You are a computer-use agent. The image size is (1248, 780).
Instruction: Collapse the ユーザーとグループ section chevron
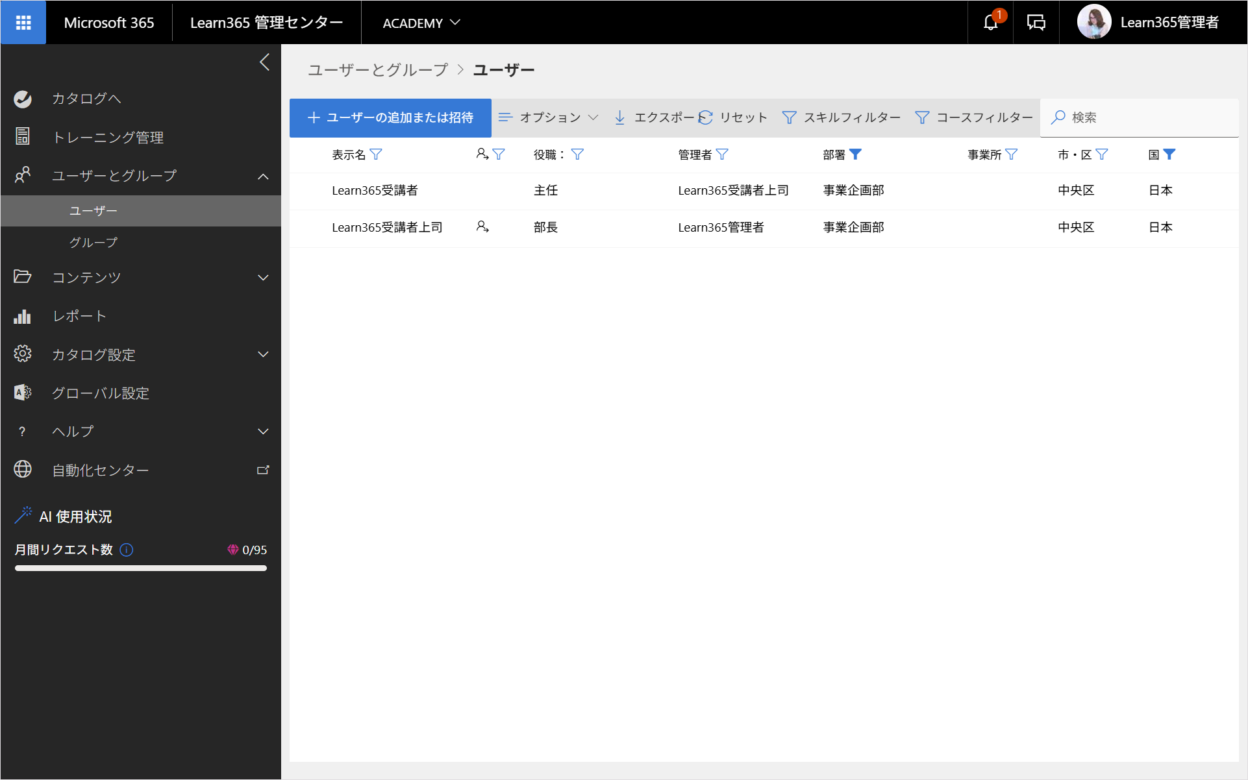(263, 177)
